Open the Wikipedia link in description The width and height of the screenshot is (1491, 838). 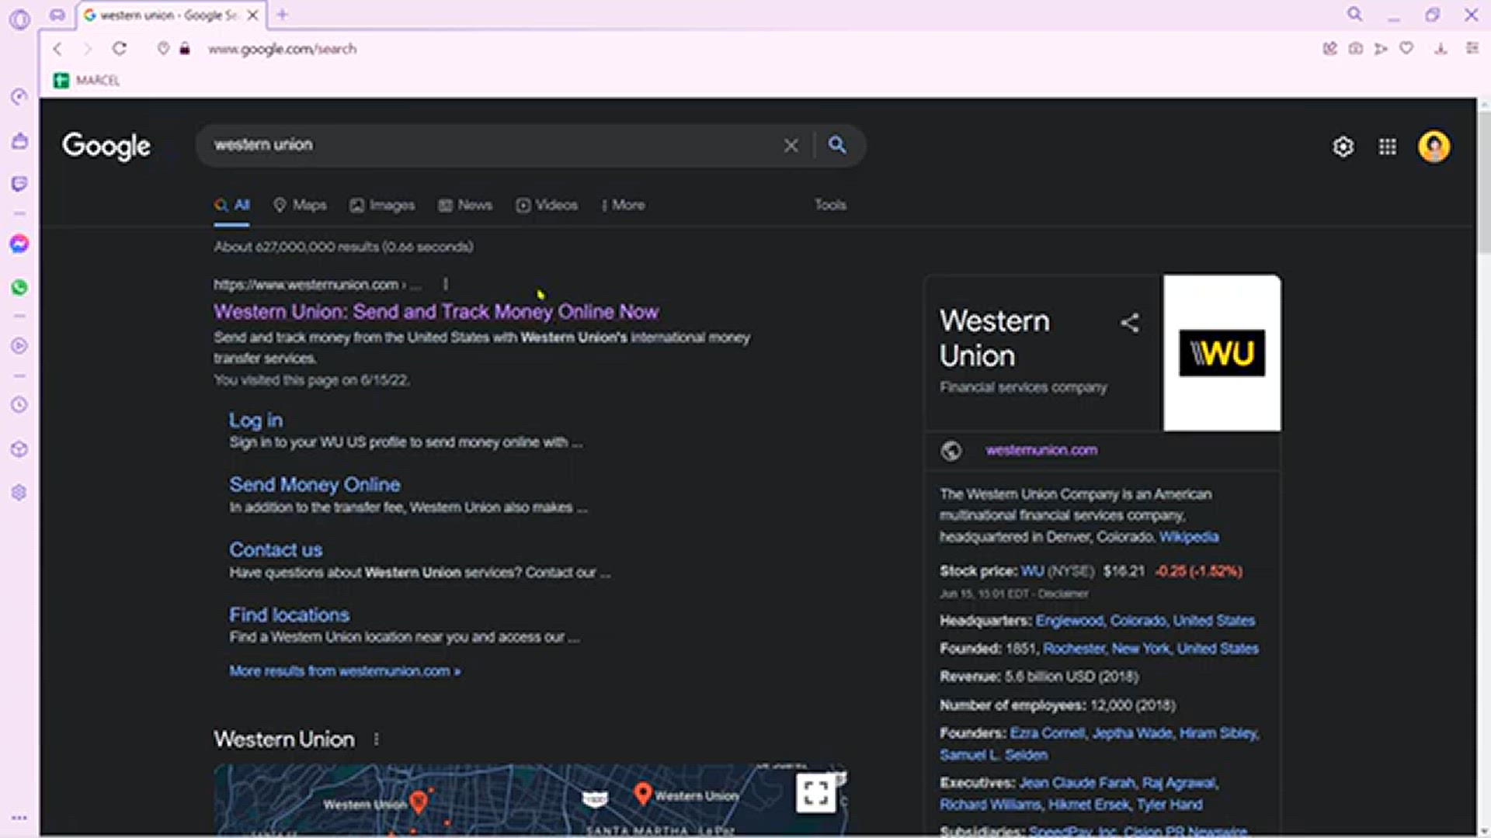[x=1189, y=537]
